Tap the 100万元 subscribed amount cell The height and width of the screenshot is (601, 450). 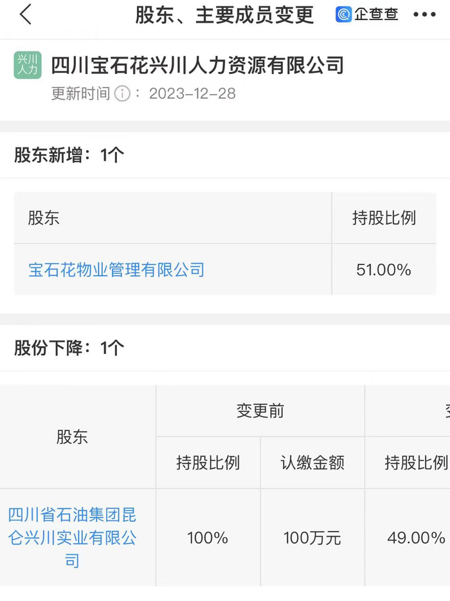(x=312, y=538)
